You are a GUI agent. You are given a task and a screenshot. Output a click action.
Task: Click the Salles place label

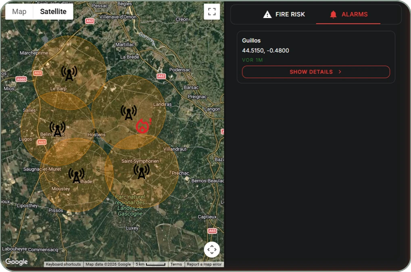point(29,110)
